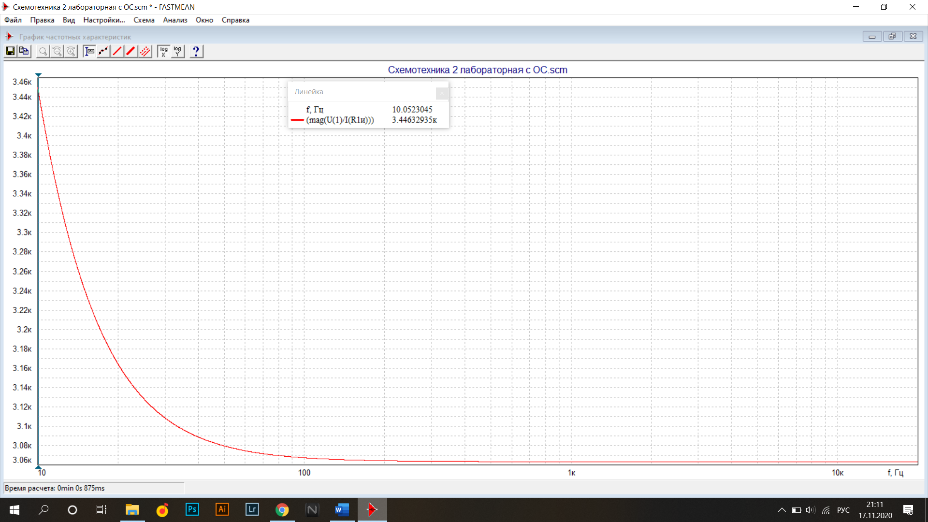Click the zoom out magnifier icon
Screen dimensions: 928x522
pos(57,51)
